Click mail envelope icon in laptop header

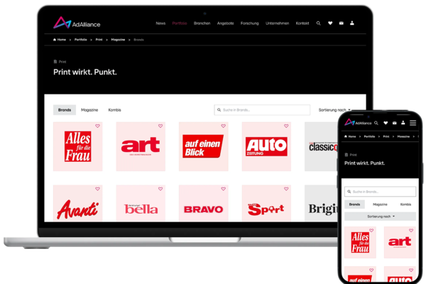[342, 23]
